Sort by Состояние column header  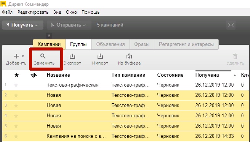[x=170, y=75]
